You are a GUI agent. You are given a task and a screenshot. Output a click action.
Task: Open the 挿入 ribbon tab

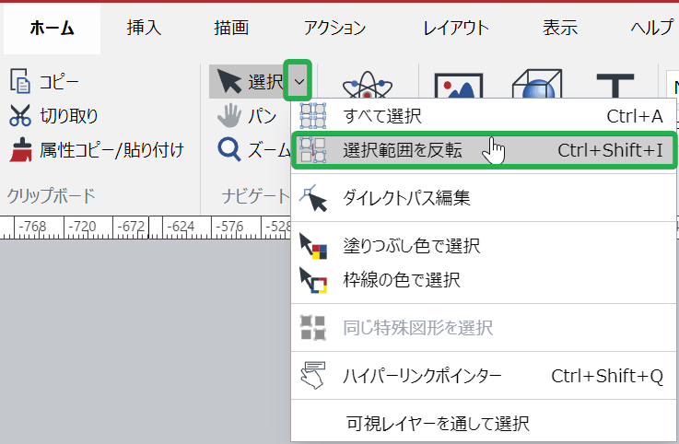point(145,29)
